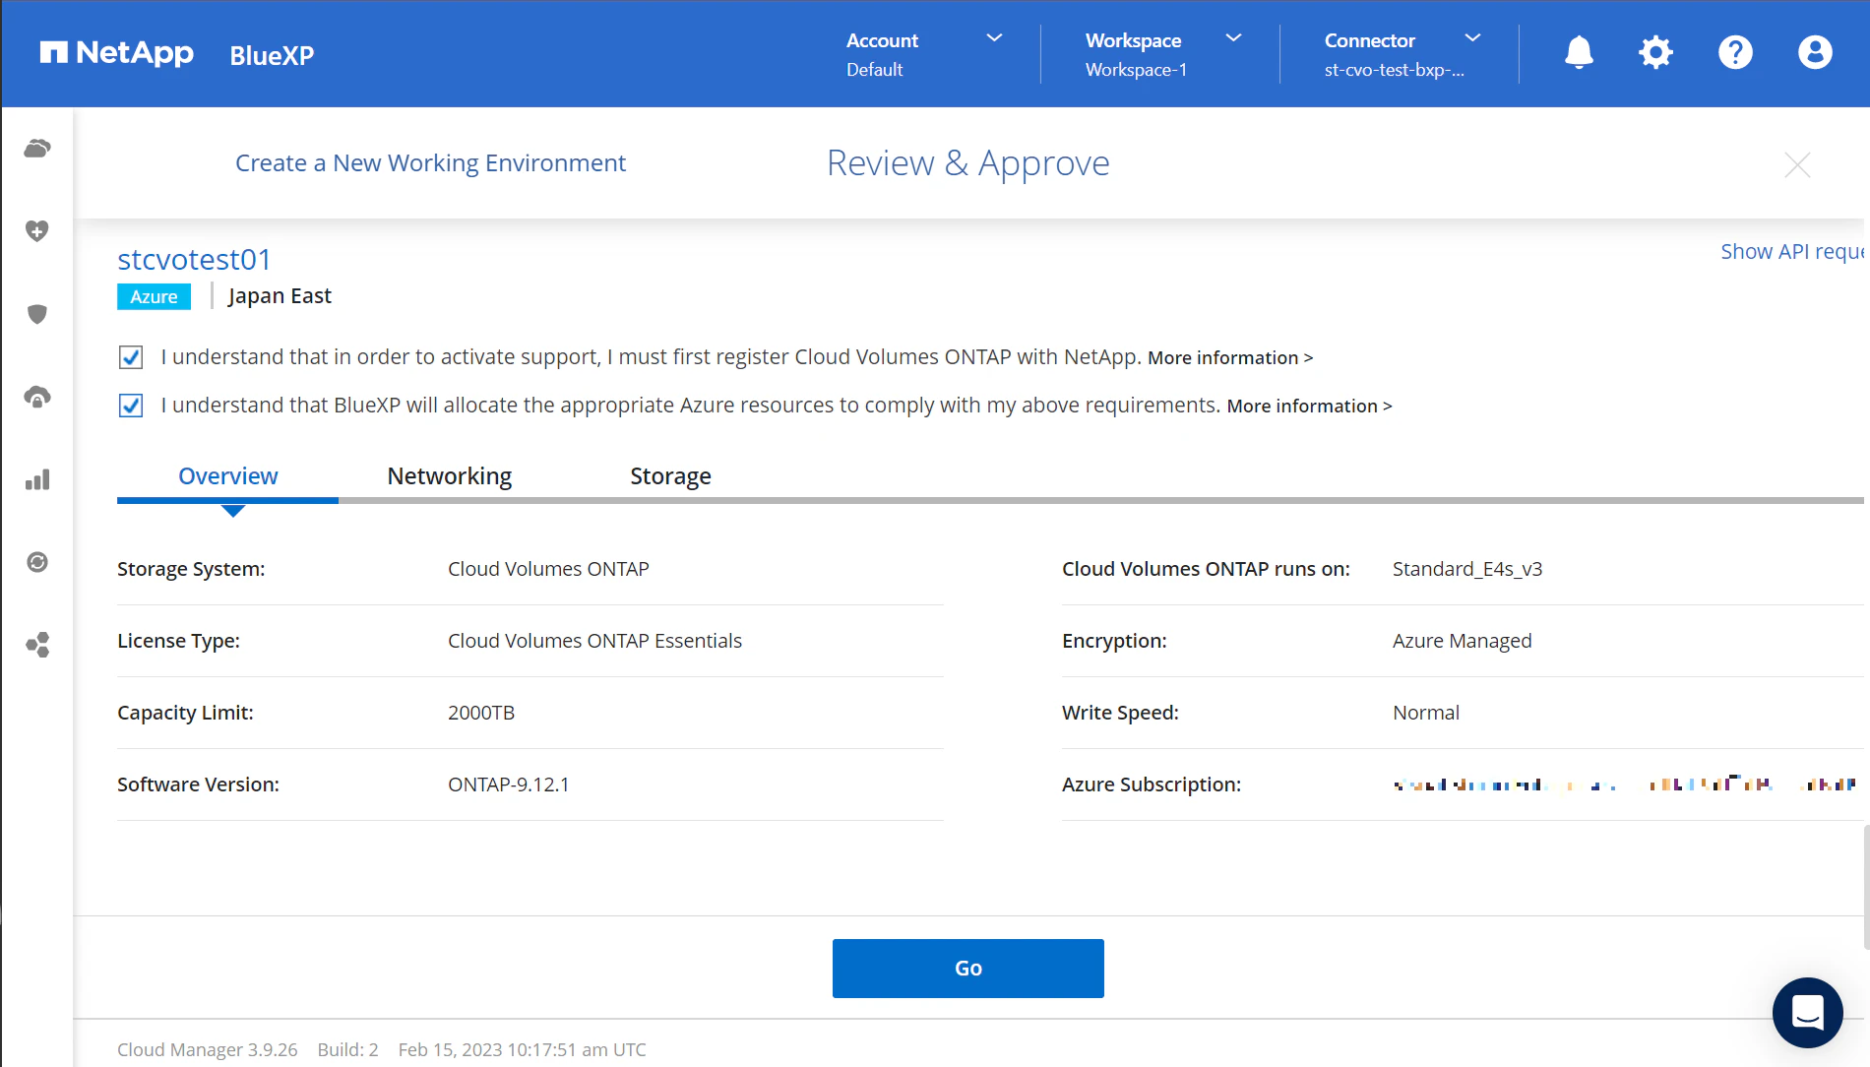
Task: Click the Cloud Manager 3.9.26 version text
Action: [207, 1049]
